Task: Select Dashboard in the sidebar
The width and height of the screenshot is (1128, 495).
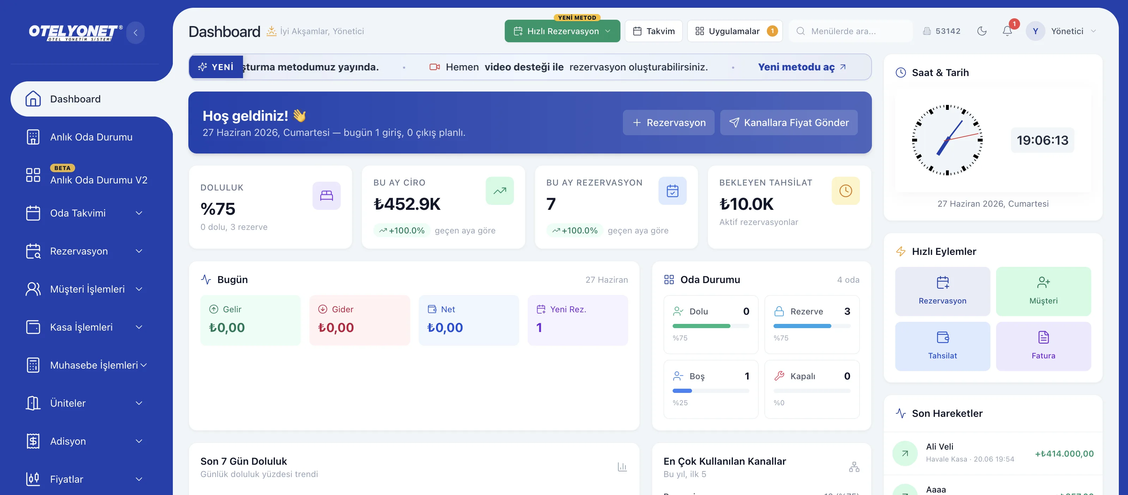Action: click(x=92, y=99)
